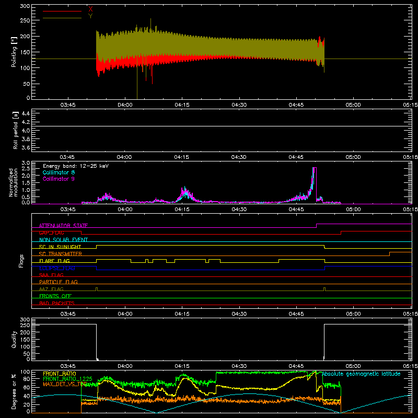Click the BAD_PACKETS flag label
The height and width of the screenshot is (418, 418).
[57, 303]
